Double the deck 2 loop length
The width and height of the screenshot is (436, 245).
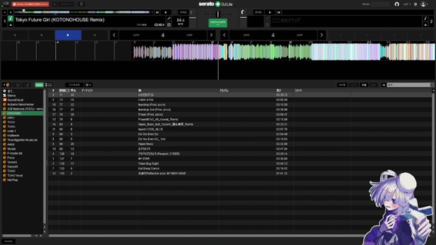pos(322,35)
